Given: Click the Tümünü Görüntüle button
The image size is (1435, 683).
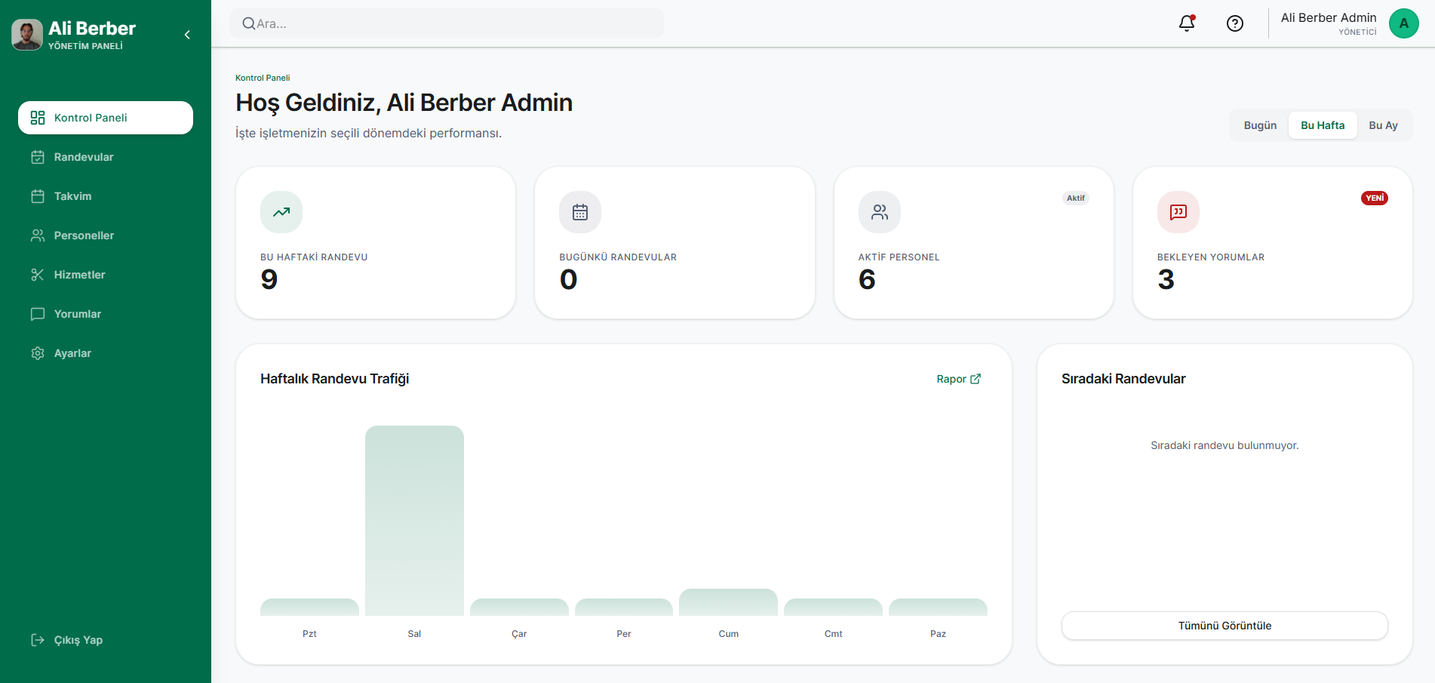Looking at the screenshot, I should pyautogui.click(x=1225, y=626).
